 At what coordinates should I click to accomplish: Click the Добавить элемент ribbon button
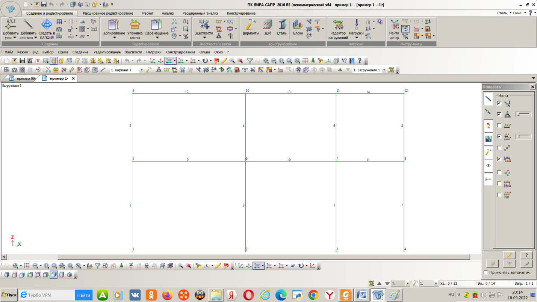click(x=29, y=29)
